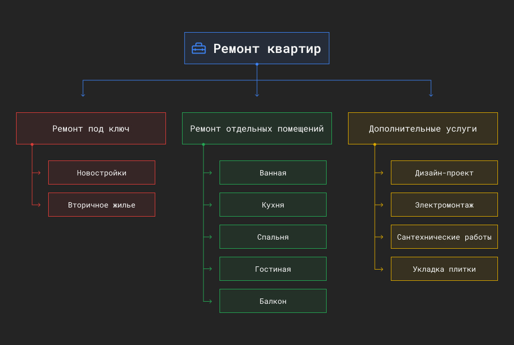The width and height of the screenshot is (514, 345).
Task: Click the briefcase icon beside Ремонт квартир
Action: (x=199, y=49)
